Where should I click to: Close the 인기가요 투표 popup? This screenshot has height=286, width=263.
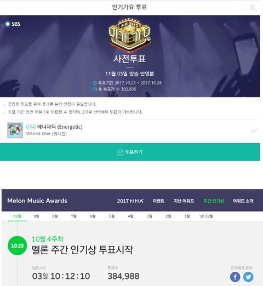(252, 8)
